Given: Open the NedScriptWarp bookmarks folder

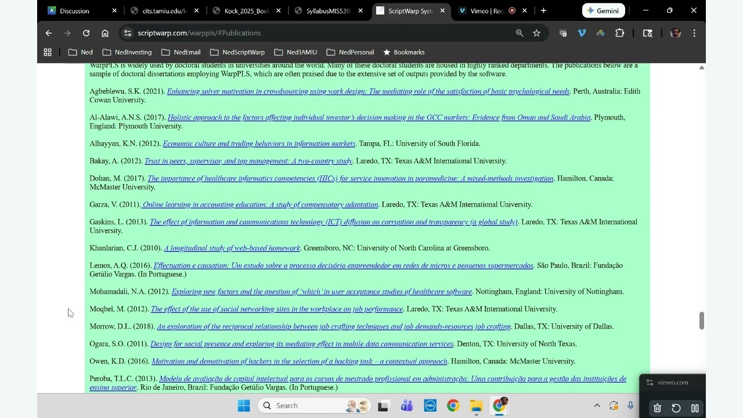Looking at the screenshot, I should point(237,52).
